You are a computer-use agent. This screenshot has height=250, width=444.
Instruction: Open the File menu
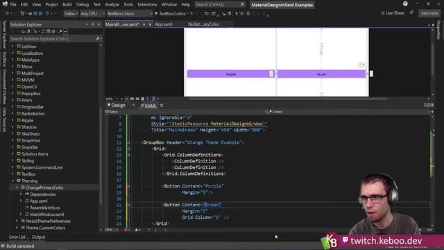[13, 5]
